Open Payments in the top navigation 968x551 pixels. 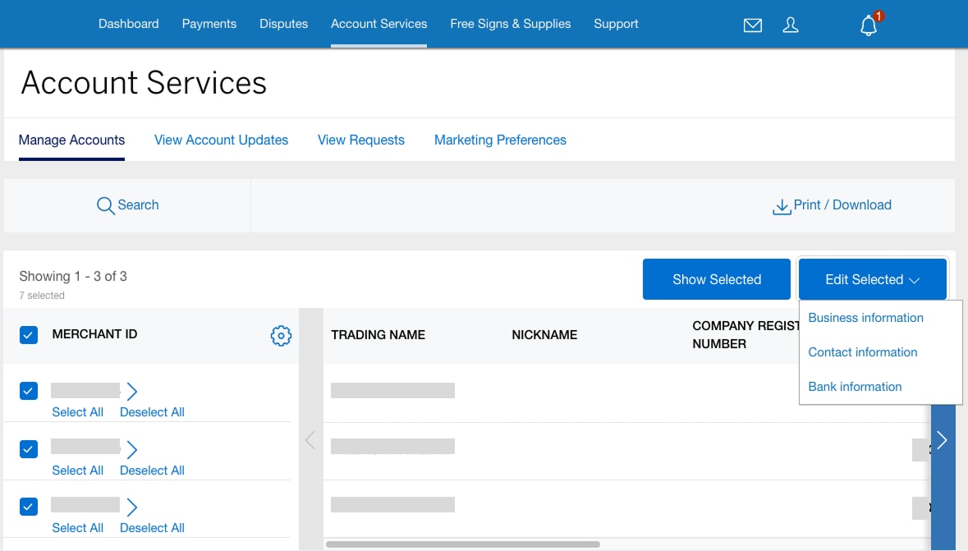coord(209,24)
